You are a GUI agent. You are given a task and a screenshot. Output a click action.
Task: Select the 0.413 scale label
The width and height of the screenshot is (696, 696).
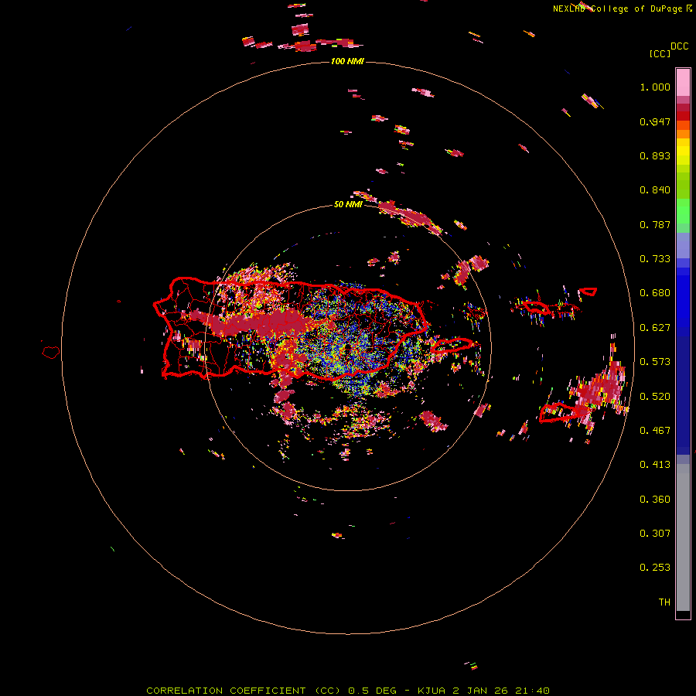(x=655, y=465)
